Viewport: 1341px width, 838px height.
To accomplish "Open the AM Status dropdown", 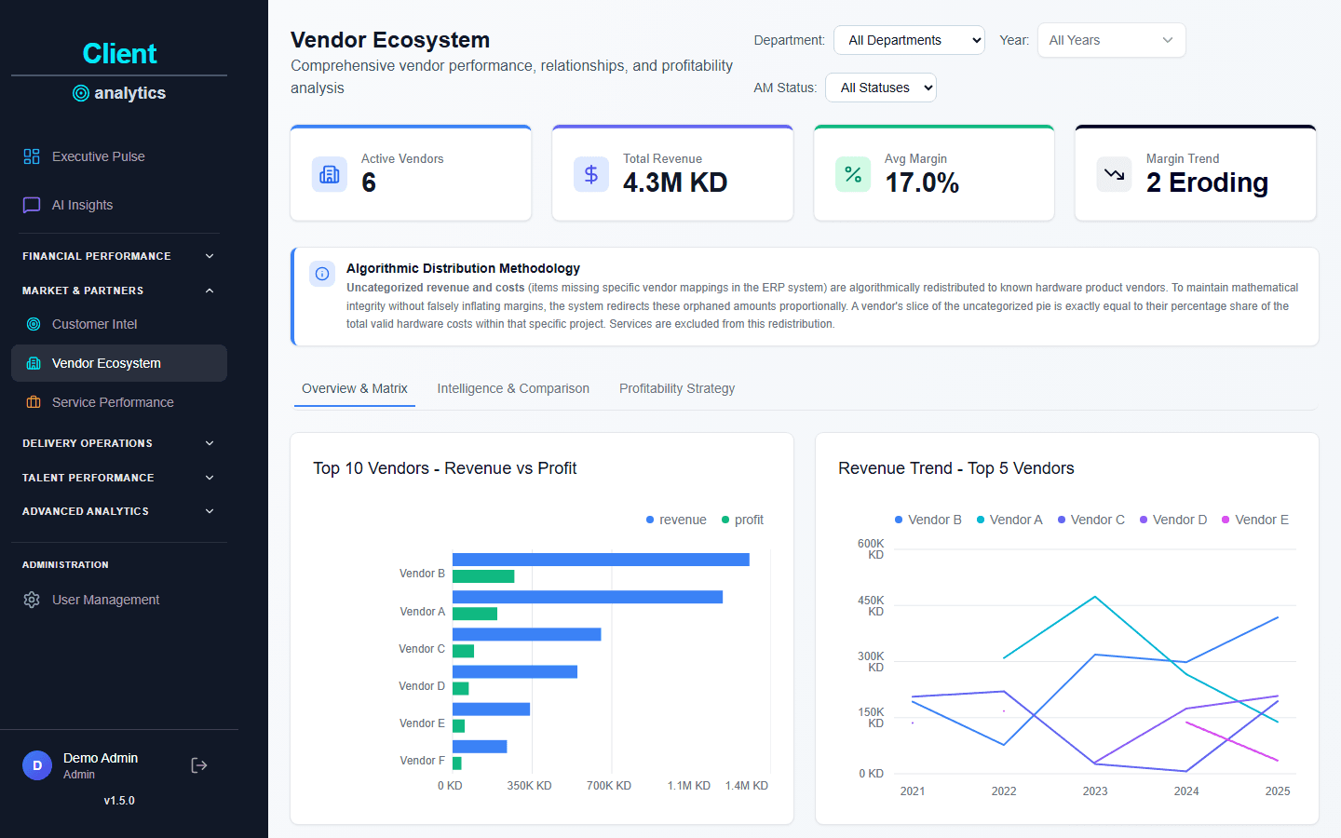I will point(881,88).
